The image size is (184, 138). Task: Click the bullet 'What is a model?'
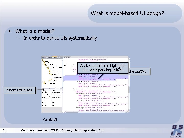pyautogui.click(x=35, y=31)
